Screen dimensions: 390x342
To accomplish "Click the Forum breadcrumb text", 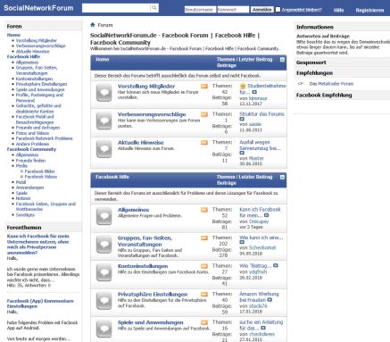I will (105, 25).
